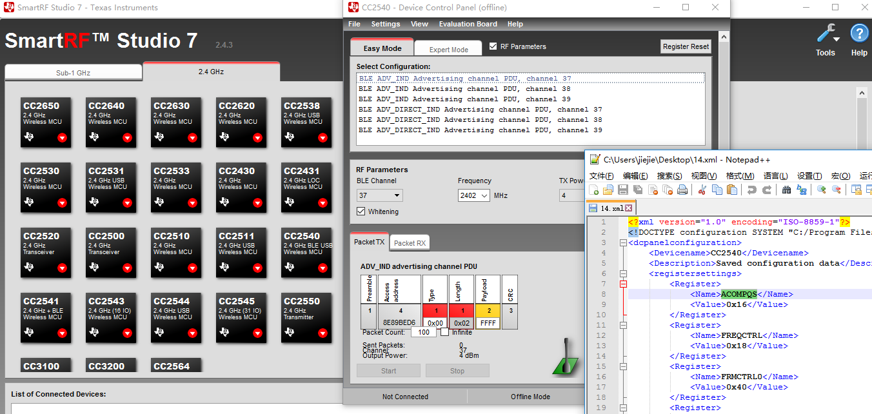Image resolution: width=872 pixels, height=414 pixels.
Task: Click Print icon in Notepad++ toolbar
Action: click(682, 190)
